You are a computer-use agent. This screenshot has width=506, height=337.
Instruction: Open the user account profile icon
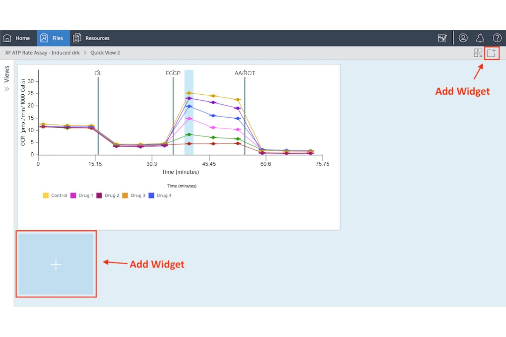[x=463, y=38]
